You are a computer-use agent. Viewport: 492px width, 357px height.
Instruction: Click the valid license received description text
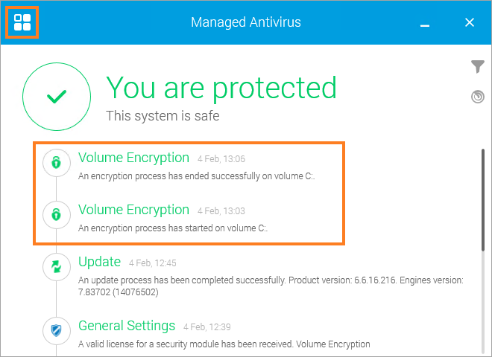click(x=224, y=344)
